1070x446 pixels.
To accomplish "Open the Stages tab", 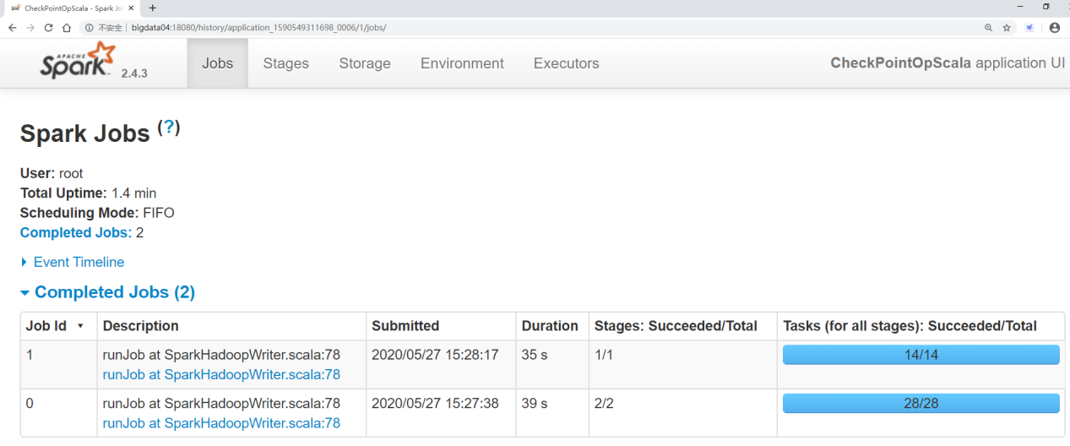I will pos(286,63).
